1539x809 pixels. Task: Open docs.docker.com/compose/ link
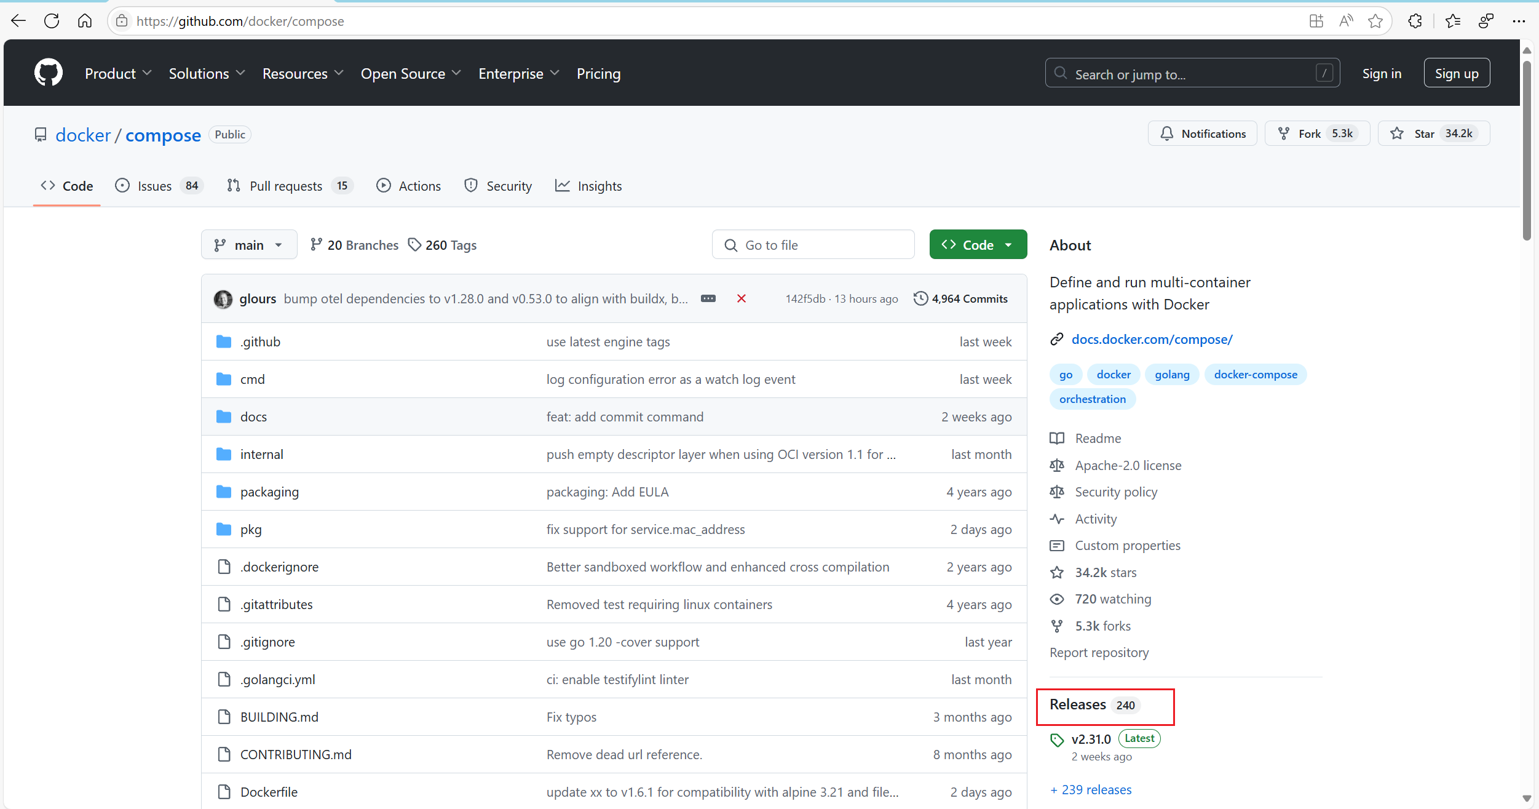[1152, 340]
